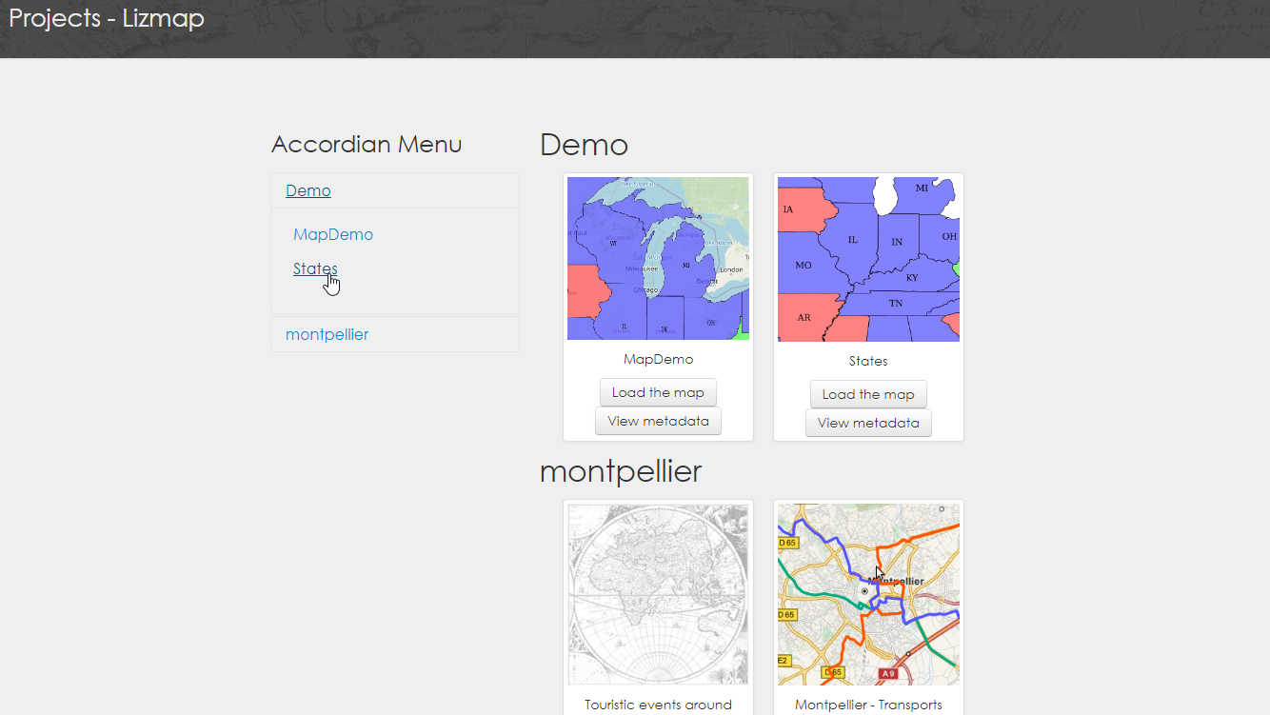Image resolution: width=1270 pixels, height=715 pixels.
Task: Click the States caption under thumbnail
Action: pos(868,362)
